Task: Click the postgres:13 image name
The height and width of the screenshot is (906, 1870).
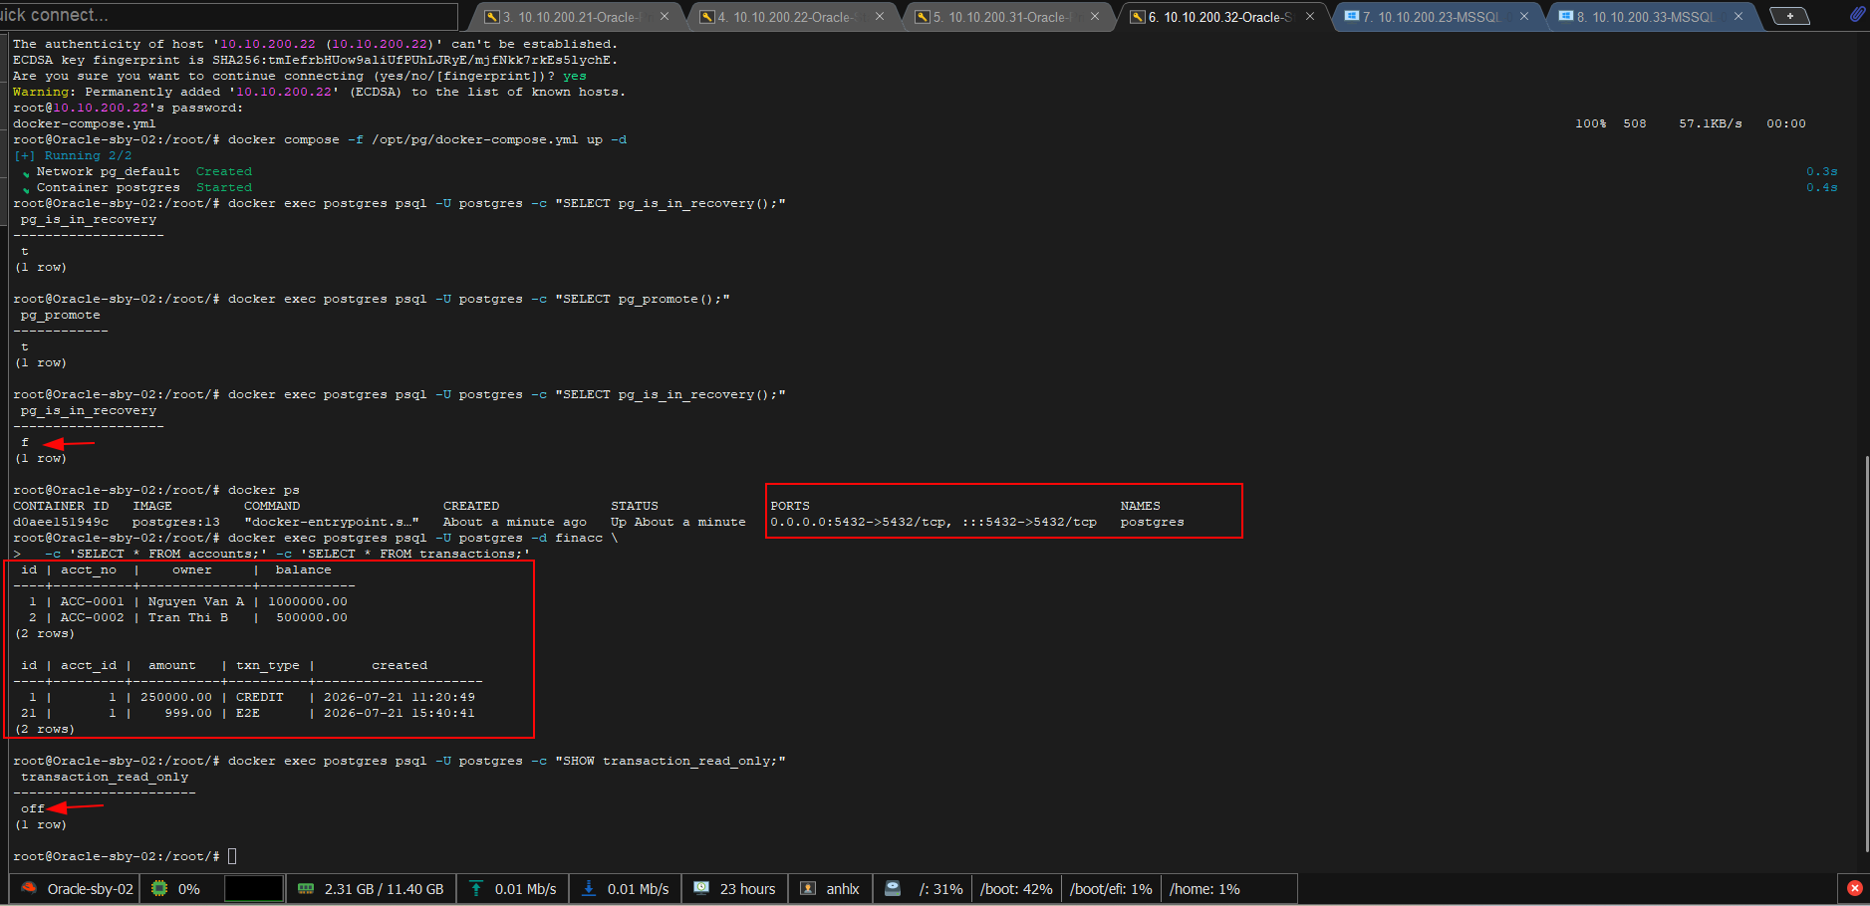Action: [176, 522]
